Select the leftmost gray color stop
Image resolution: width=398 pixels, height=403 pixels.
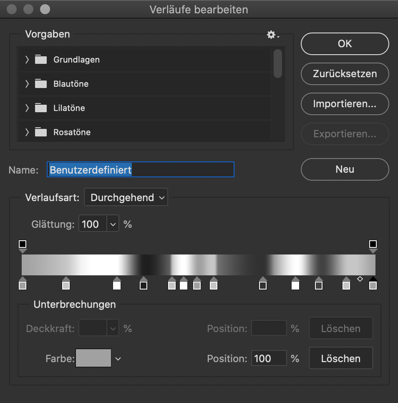coord(23,283)
